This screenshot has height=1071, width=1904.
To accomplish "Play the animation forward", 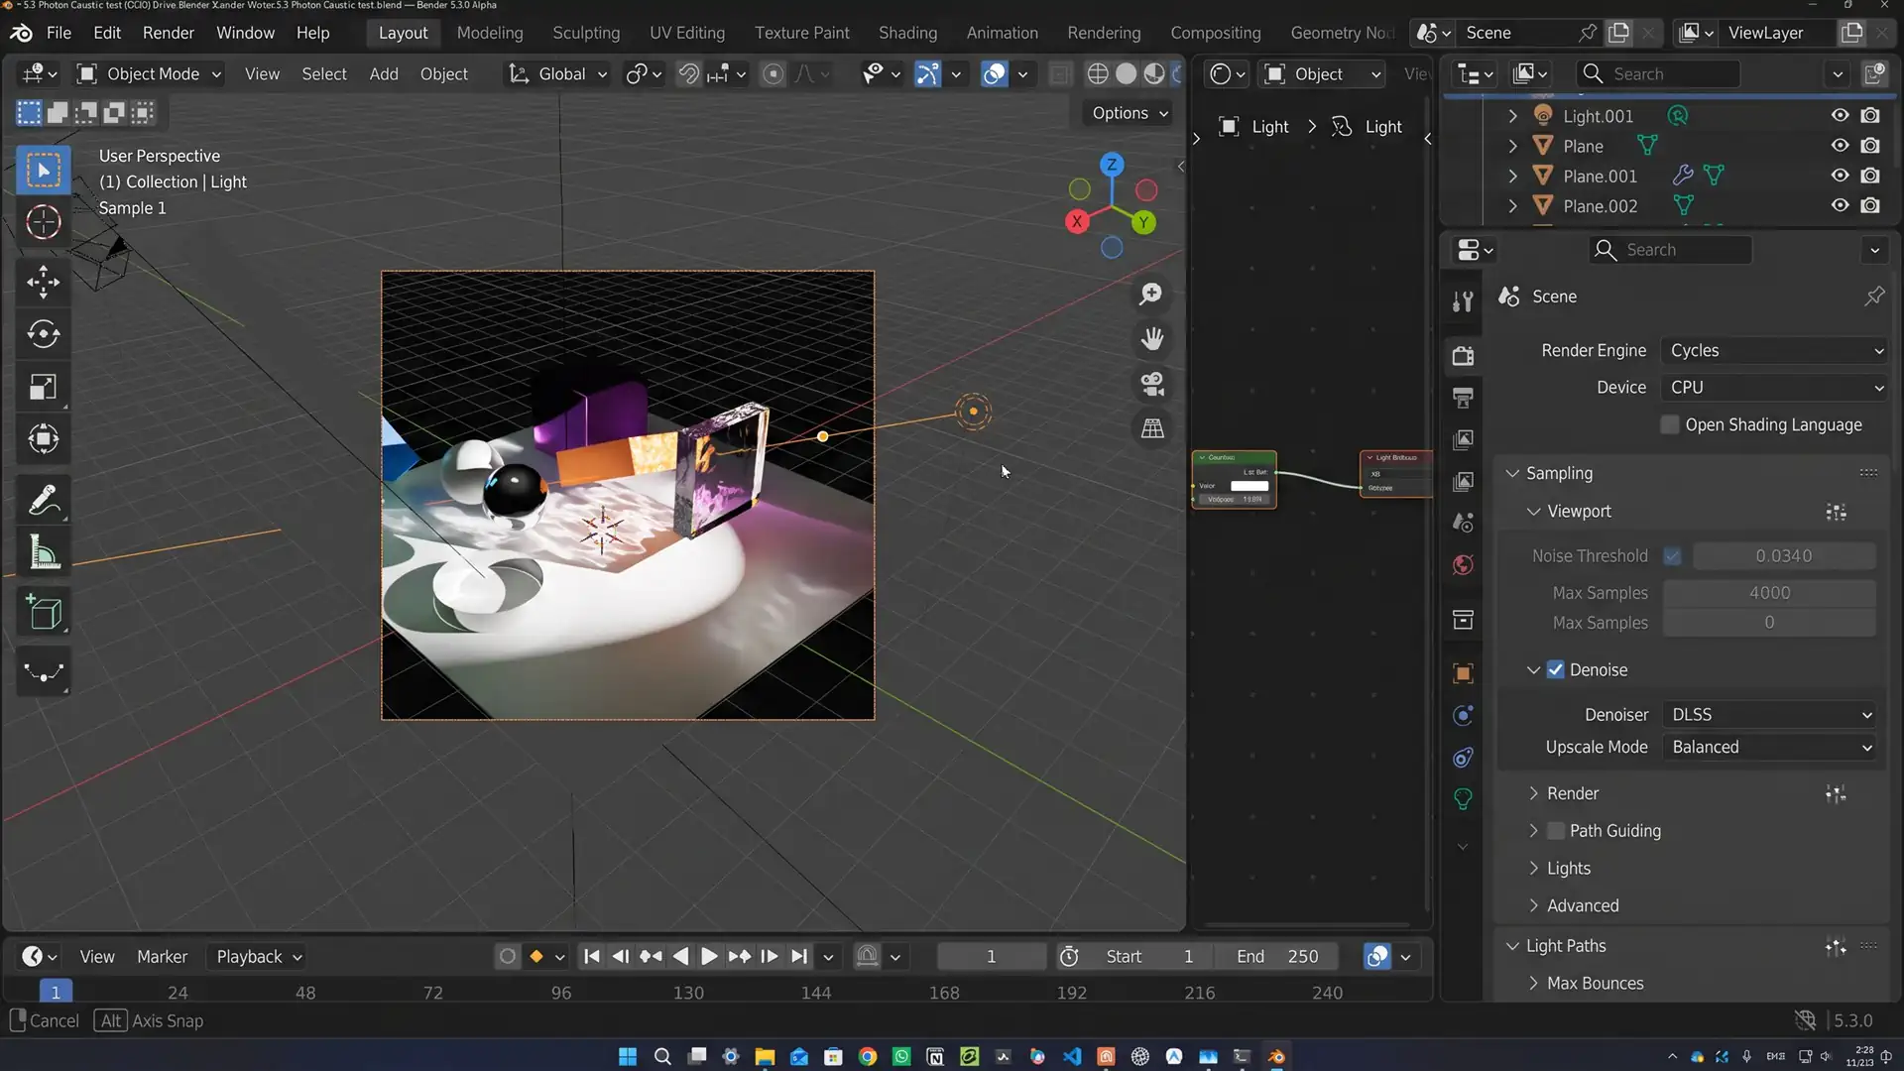I will click(709, 957).
